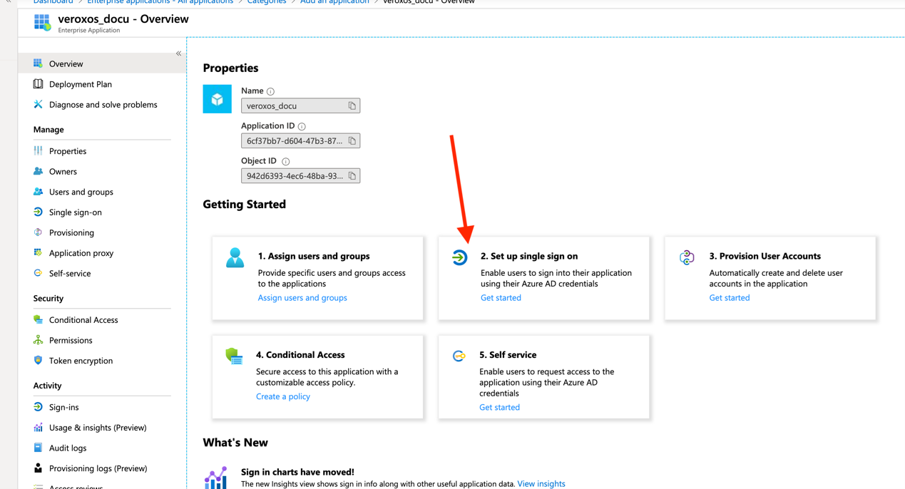Click the '2. Set up single sign on' title

point(529,256)
